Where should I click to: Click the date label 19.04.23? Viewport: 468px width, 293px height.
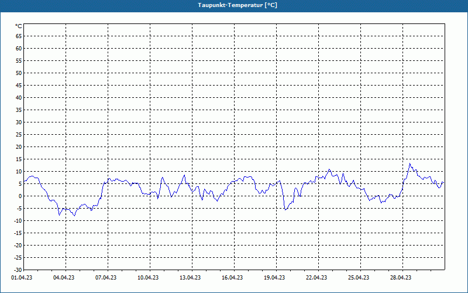tap(274, 278)
